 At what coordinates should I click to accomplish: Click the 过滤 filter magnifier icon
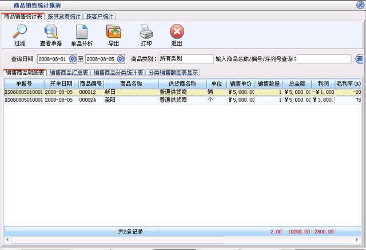click(20, 32)
